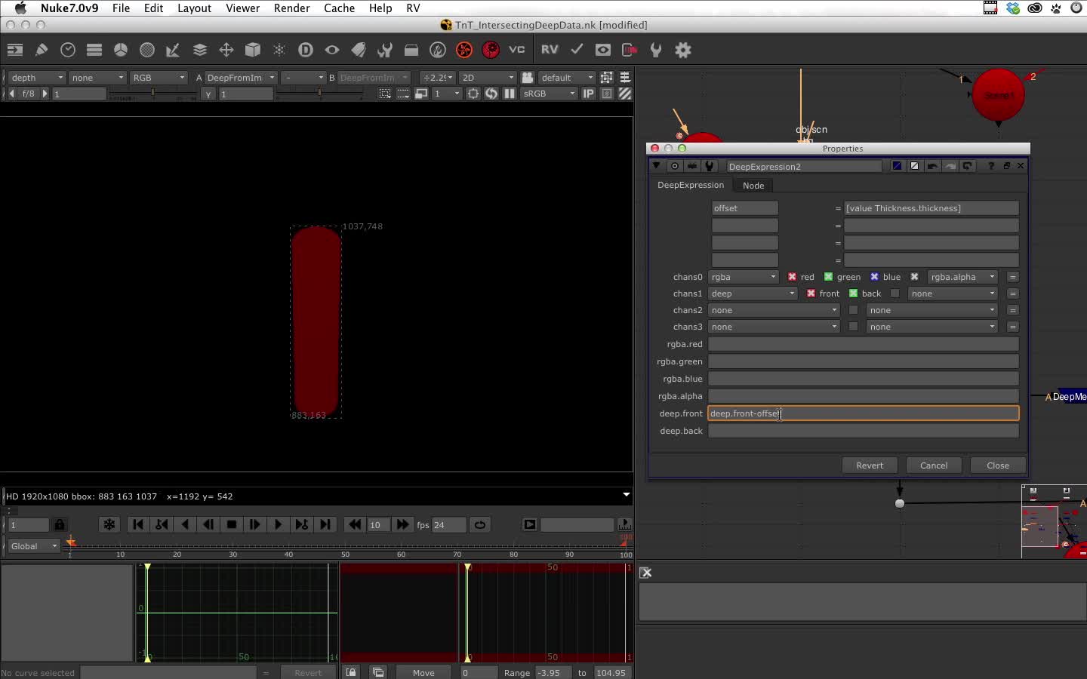Click the viewer pause icon
1087x679 pixels.
510,94
